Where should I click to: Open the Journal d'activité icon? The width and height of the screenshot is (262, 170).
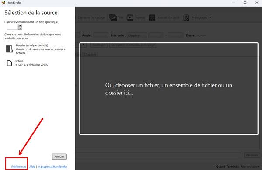(x=152, y=17)
